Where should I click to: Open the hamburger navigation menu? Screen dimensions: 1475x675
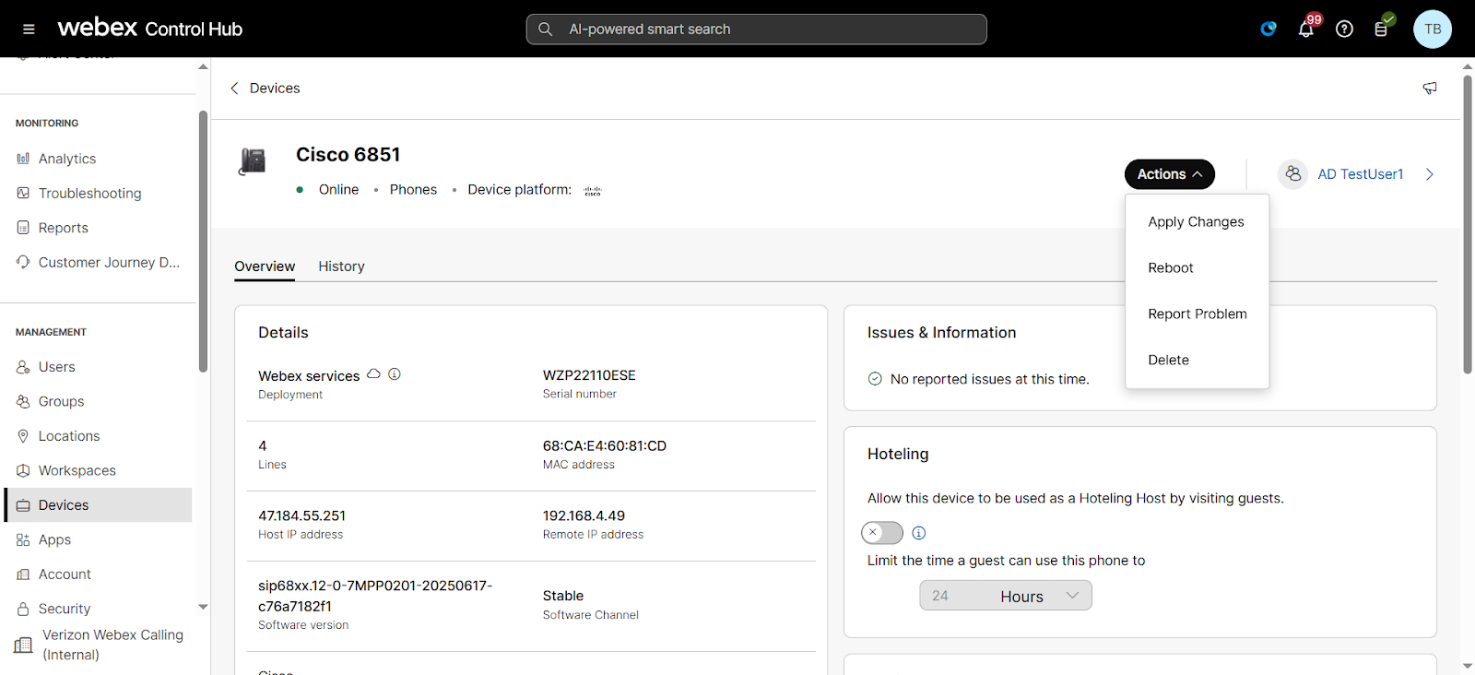click(29, 30)
